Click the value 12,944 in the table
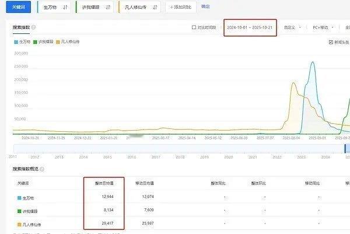The width and height of the screenshot is (350, 234). (107, 197)
